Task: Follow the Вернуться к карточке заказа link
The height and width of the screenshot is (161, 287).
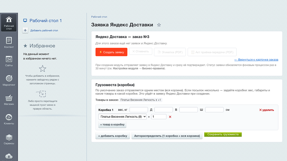Action: pyautogui.click(x=256, y=60)
